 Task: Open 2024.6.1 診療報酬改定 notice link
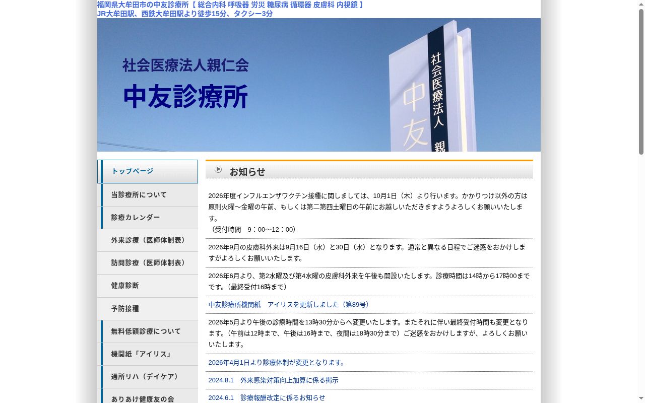pyautogui.click(x=267, y=398)
